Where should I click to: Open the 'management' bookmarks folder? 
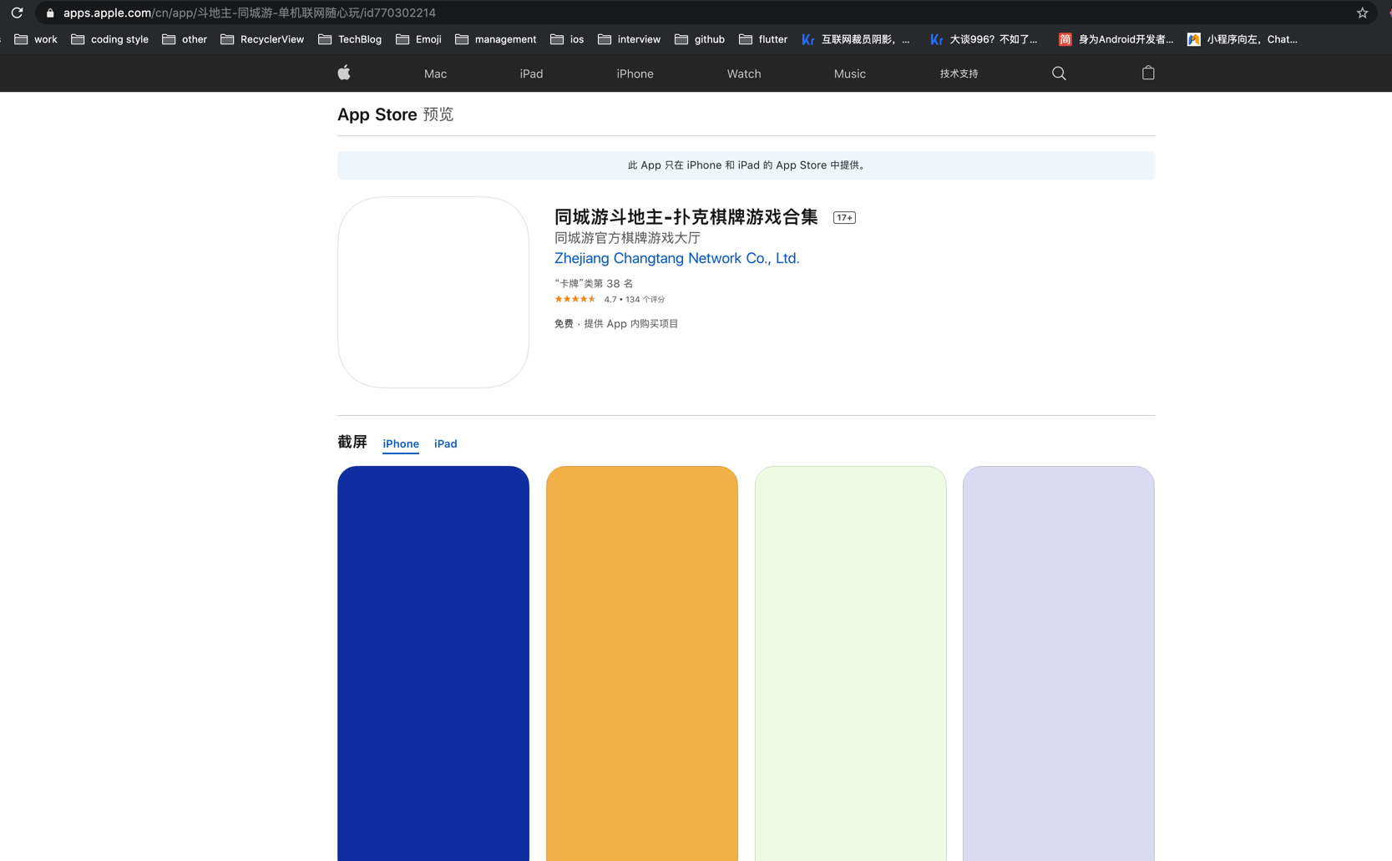pos(496,39)
